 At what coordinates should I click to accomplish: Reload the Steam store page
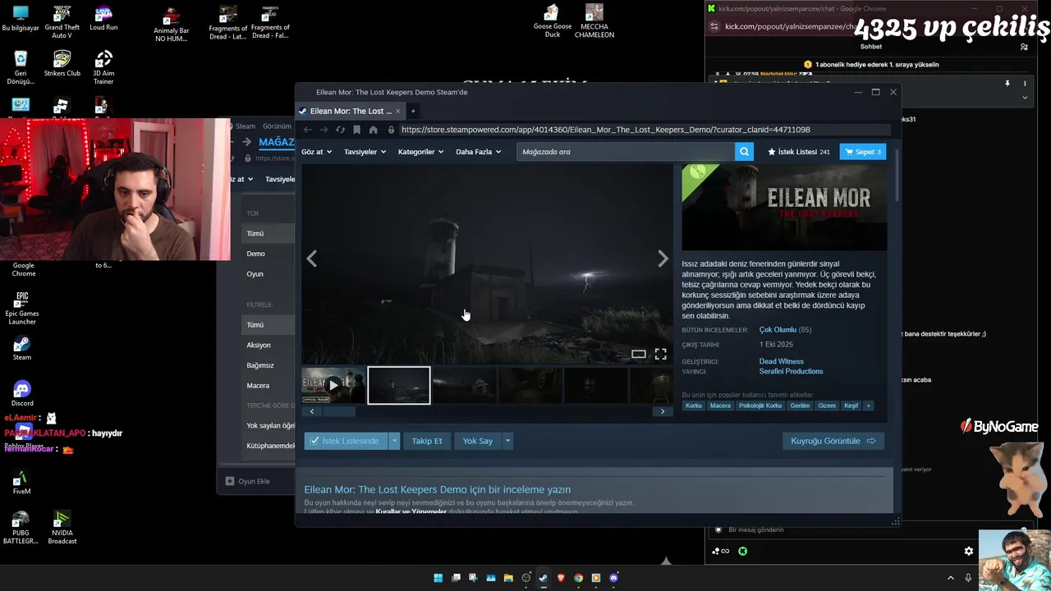point(340,130)
